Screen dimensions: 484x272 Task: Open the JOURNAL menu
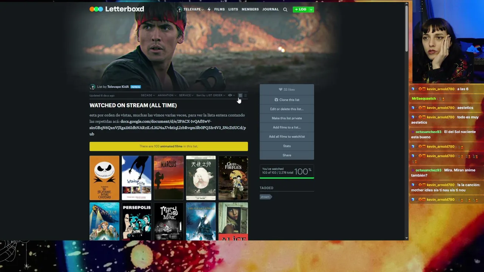pyautogui.click(x=270, y=9)
